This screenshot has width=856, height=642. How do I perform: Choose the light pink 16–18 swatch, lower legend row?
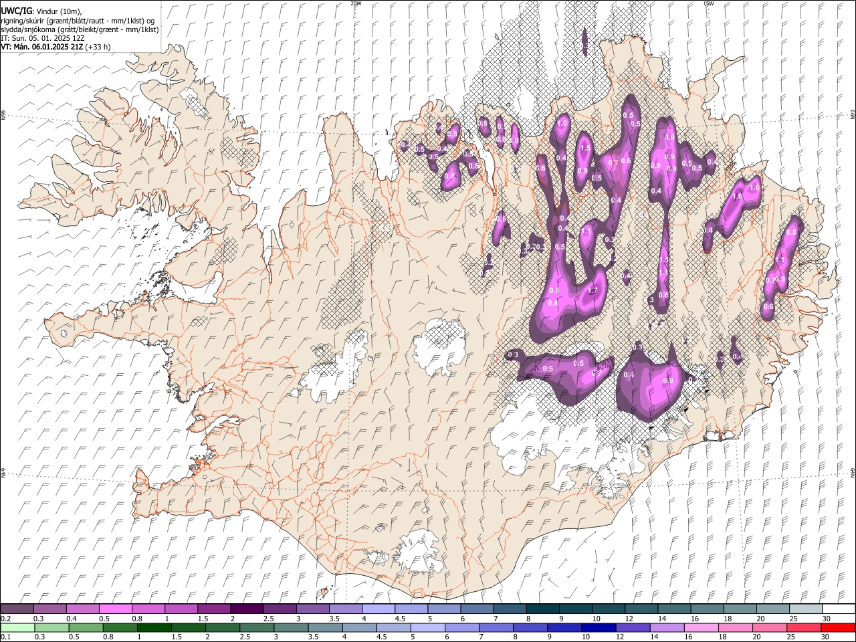701,628
